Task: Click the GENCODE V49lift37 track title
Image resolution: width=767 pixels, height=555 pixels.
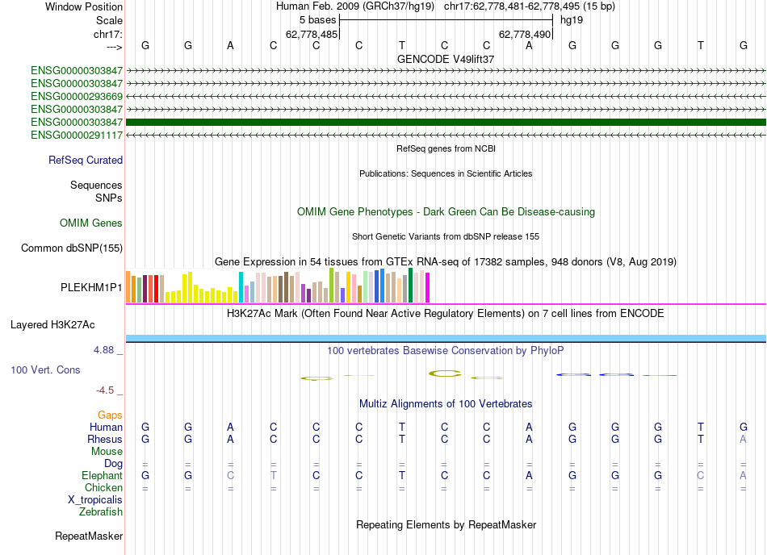Action: [446, 59]
